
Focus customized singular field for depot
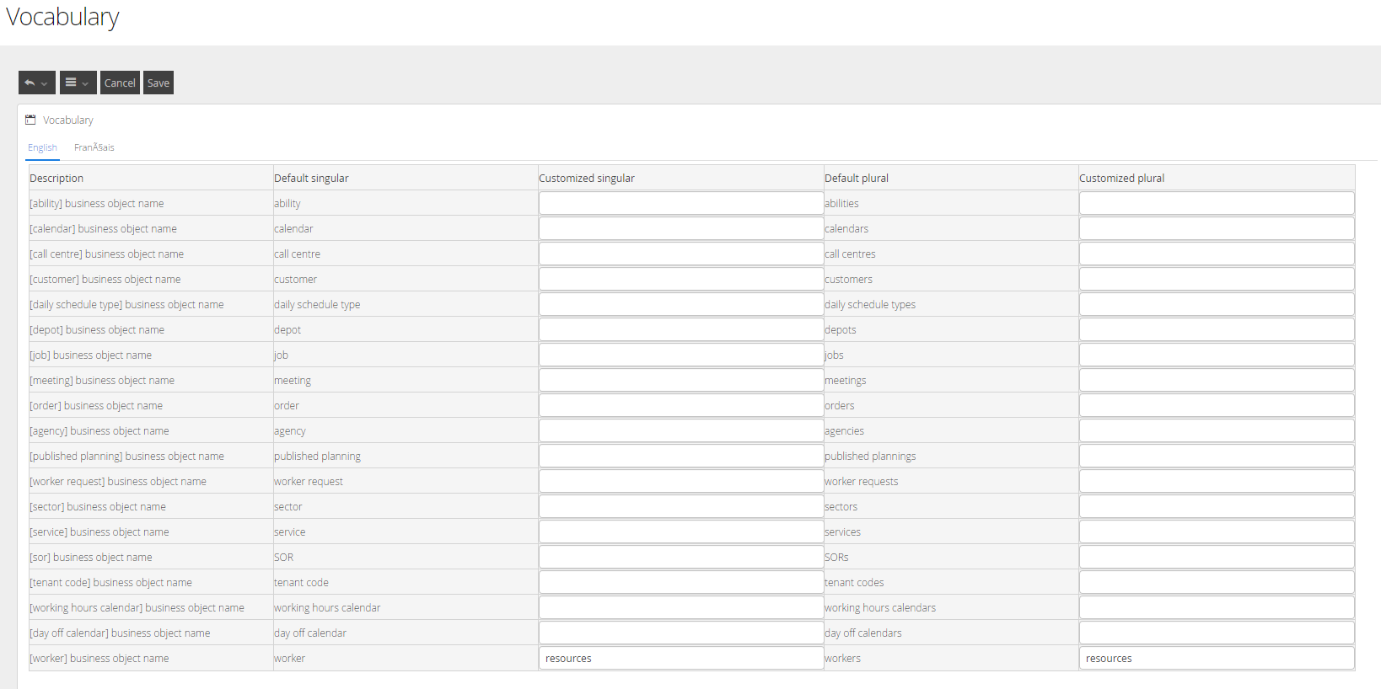click(x=681, y=329)
